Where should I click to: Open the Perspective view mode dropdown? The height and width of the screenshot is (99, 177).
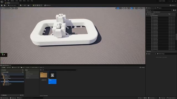[7, 8]
